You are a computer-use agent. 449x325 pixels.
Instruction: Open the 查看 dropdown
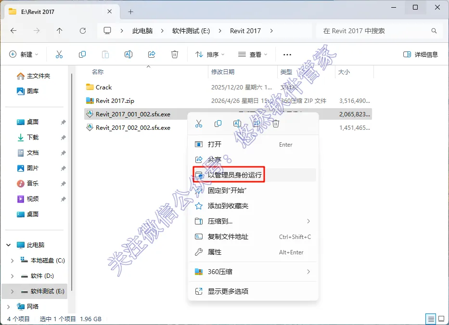click(253, 54)
